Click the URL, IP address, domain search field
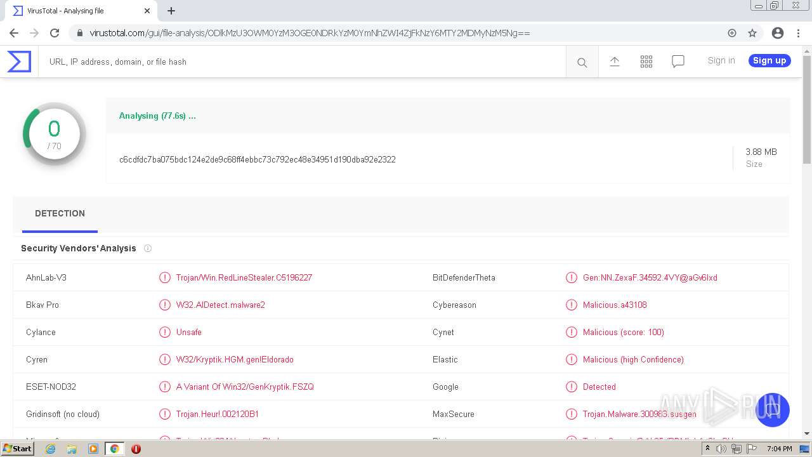 (x=302, y=62)
